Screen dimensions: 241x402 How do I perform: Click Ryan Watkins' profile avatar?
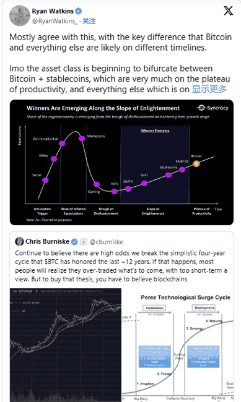click(x=20, y=15)
